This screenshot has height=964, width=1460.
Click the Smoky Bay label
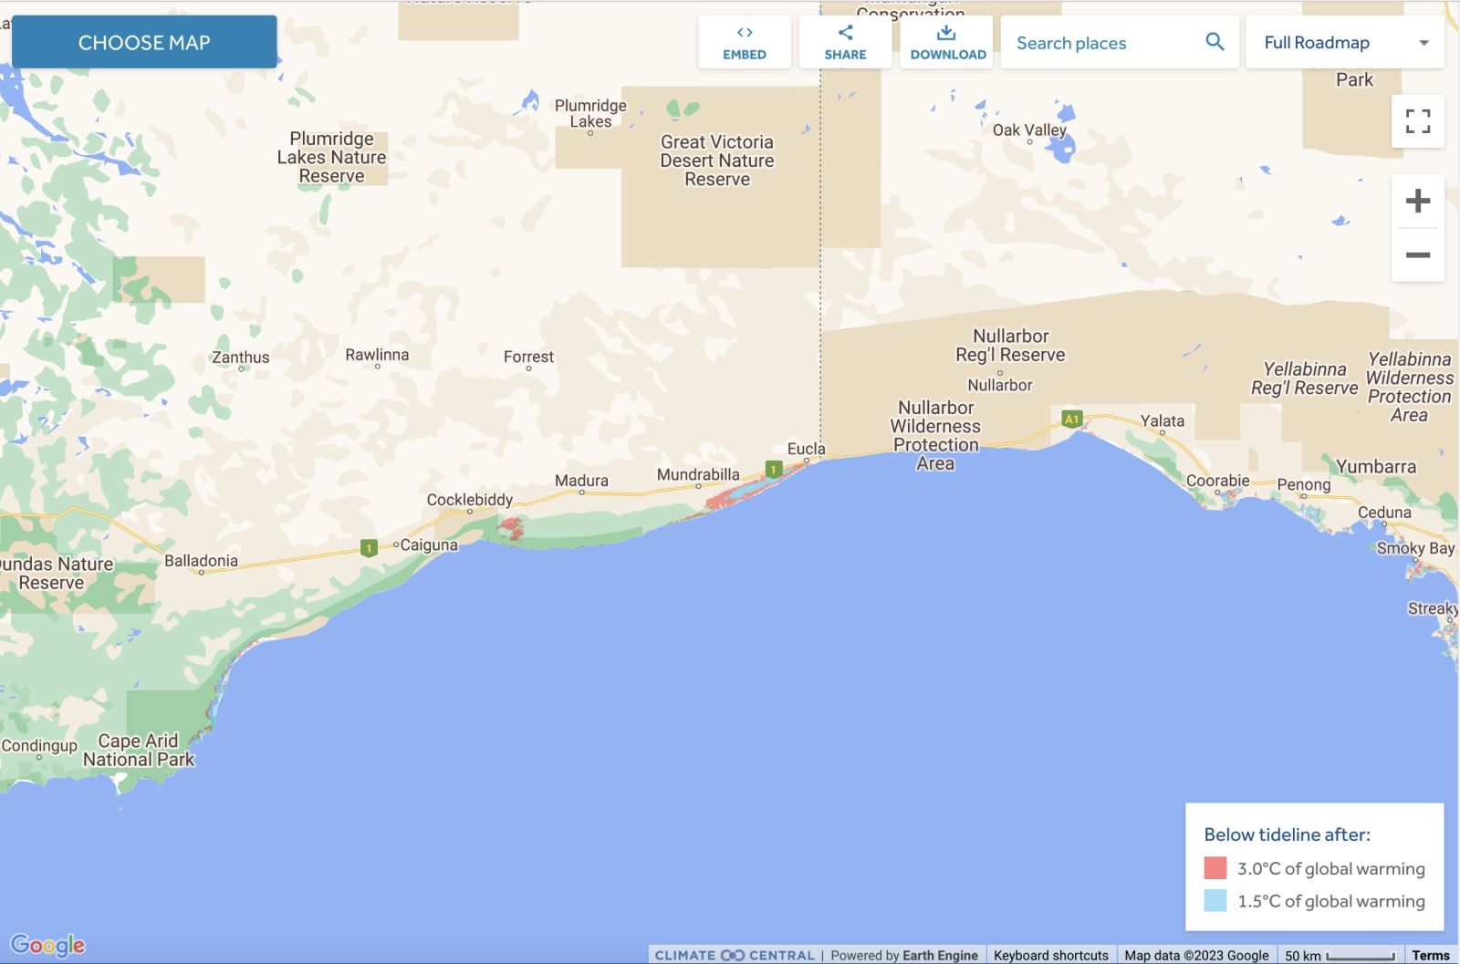(1415, 548)
